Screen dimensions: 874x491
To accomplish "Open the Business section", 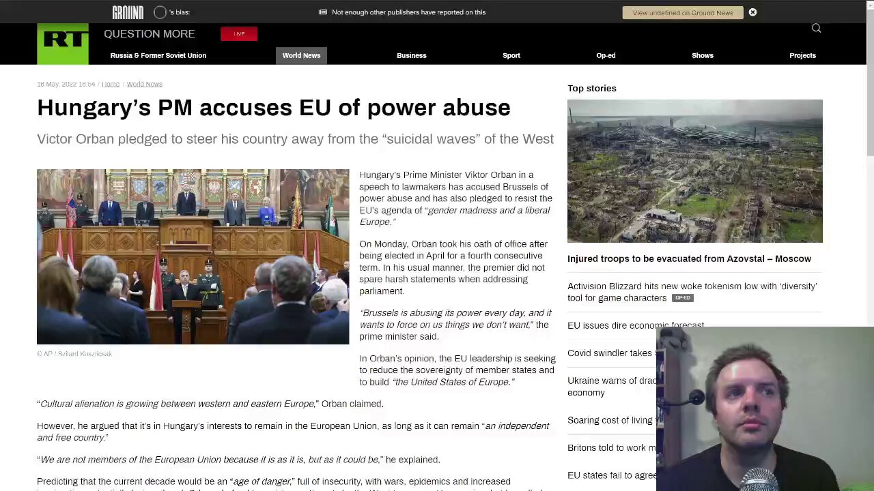I will coord(412,55).
